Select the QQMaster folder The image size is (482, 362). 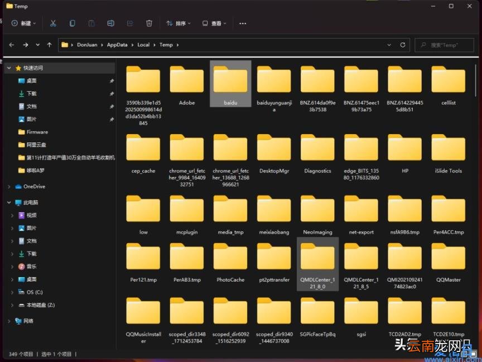point(449,263)
